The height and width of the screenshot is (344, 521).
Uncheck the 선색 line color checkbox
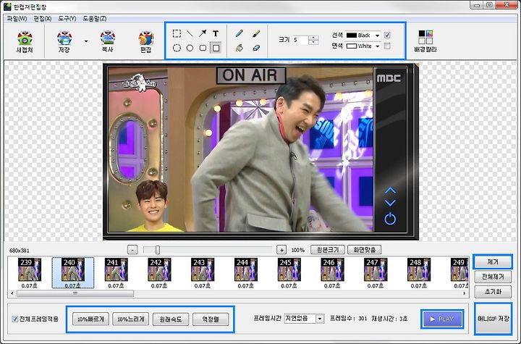(x=387, y=35)
